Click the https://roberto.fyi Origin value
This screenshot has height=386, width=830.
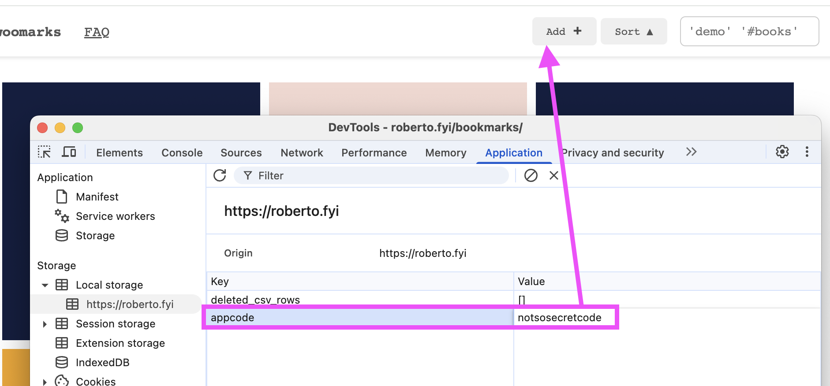click(422, 253)
